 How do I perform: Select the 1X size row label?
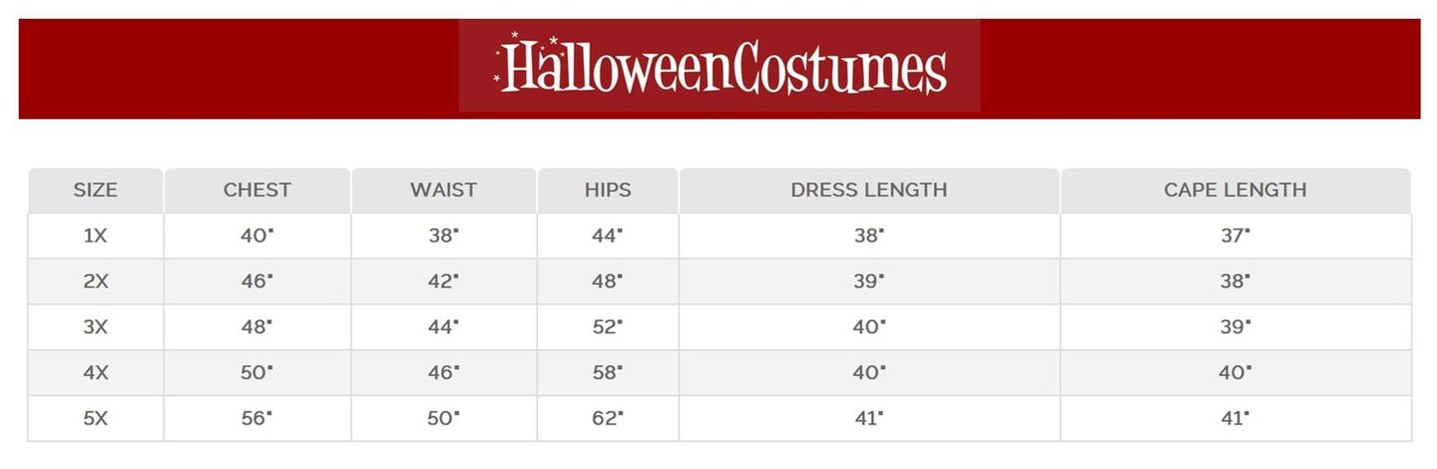(x=96, y=236)
